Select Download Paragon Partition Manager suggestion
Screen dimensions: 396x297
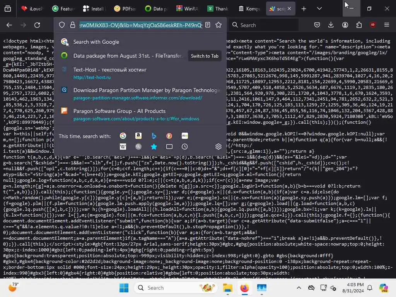(140, 94)
